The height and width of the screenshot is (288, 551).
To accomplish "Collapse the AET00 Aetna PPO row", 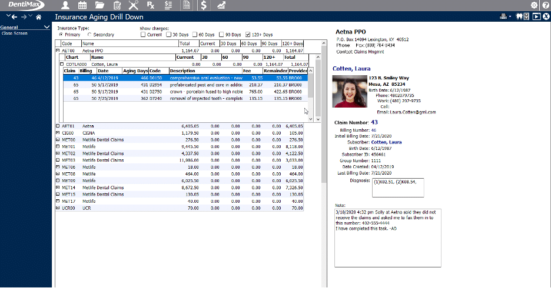I will coord(58,51).
